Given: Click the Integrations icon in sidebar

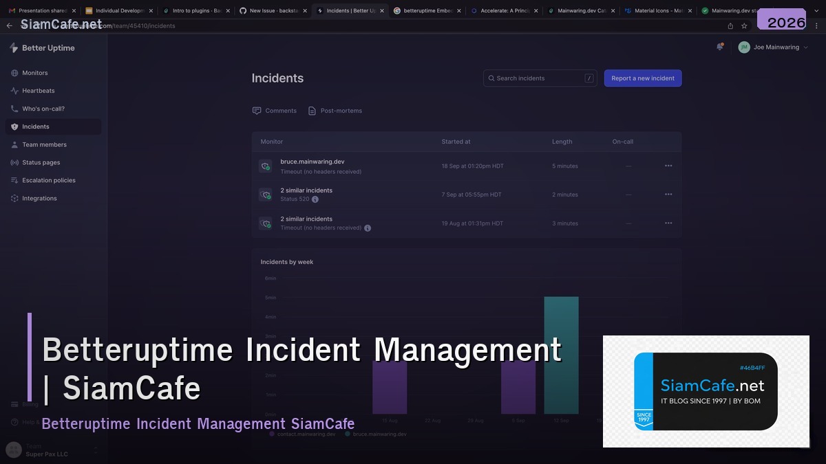Looking at the screenshot, I should click(15, 198).
